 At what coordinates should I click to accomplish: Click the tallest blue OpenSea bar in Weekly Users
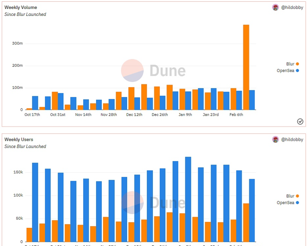coord(188,199)
